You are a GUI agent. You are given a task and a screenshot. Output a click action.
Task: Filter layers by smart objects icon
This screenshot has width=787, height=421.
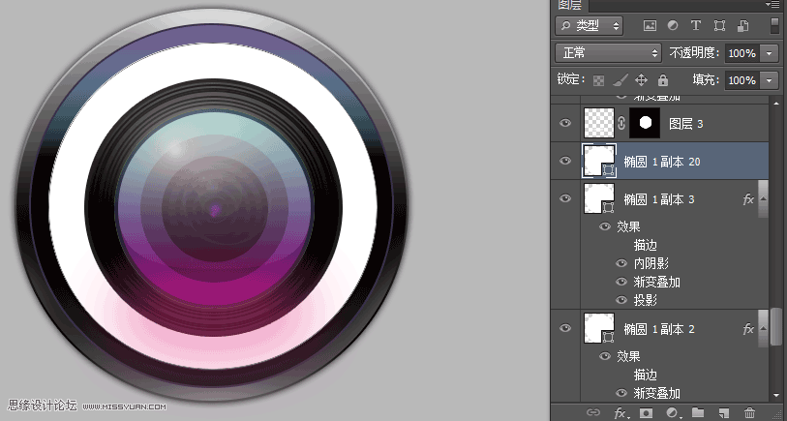743,25
